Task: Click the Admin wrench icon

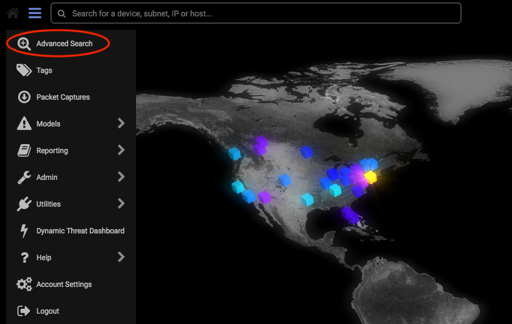Action: pos(24,178)
